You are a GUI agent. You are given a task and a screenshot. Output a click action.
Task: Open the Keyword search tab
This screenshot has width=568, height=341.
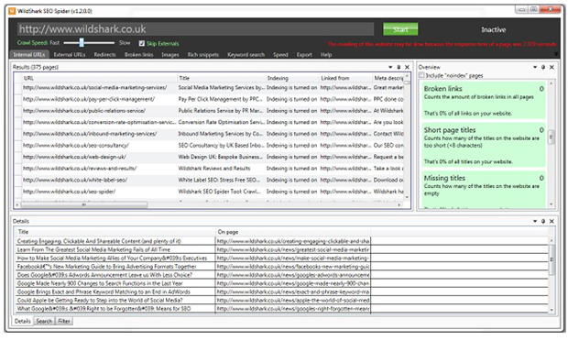(246, 55)
